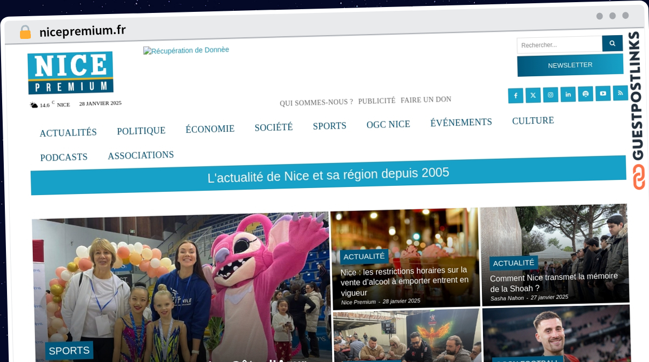Open the Nice Premium logo homepage link
The image size is (649, 362).
(70, 73)
